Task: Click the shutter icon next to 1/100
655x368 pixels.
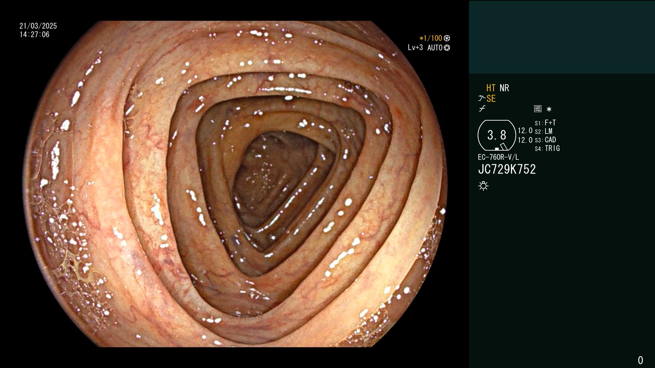Action: (447, 38)
